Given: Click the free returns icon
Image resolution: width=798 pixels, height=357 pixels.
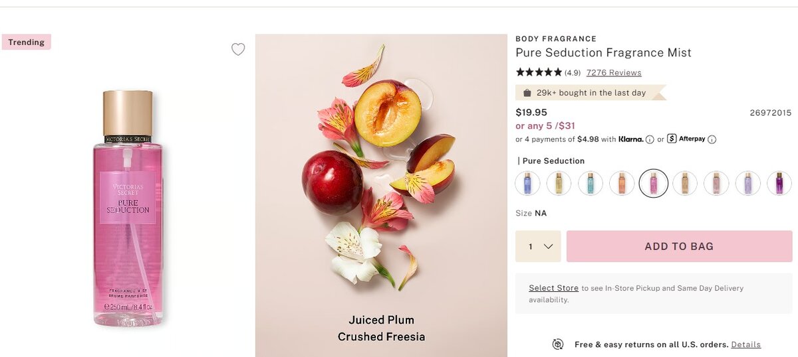Looking at the screenshot, I should (x=559, y=344).
